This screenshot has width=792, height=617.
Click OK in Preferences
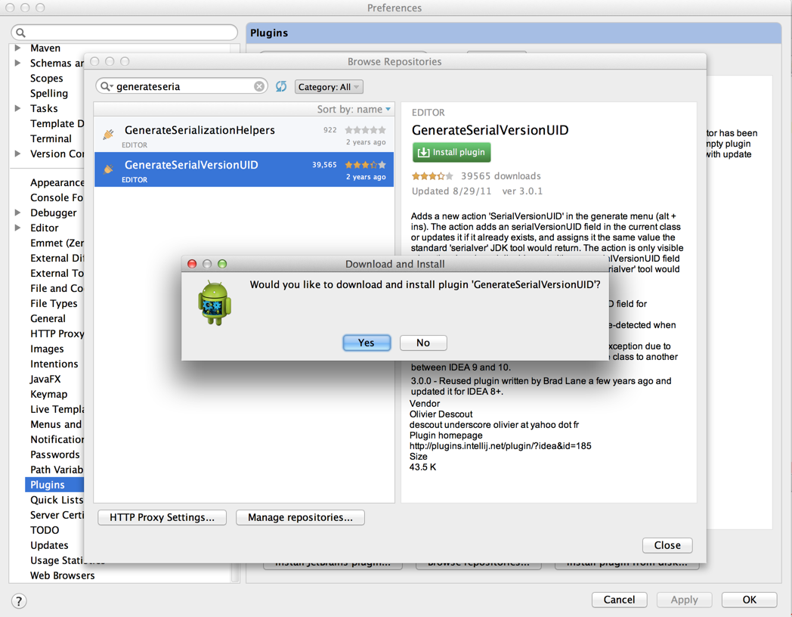click(x=750, y=600)
